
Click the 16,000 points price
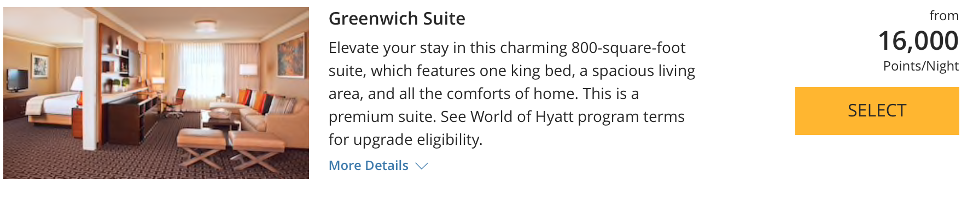pos(918,41)
